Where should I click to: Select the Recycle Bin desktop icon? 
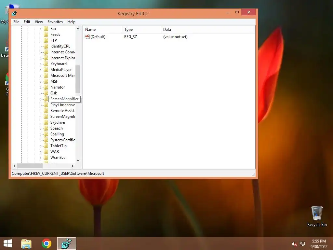(317, 216)
